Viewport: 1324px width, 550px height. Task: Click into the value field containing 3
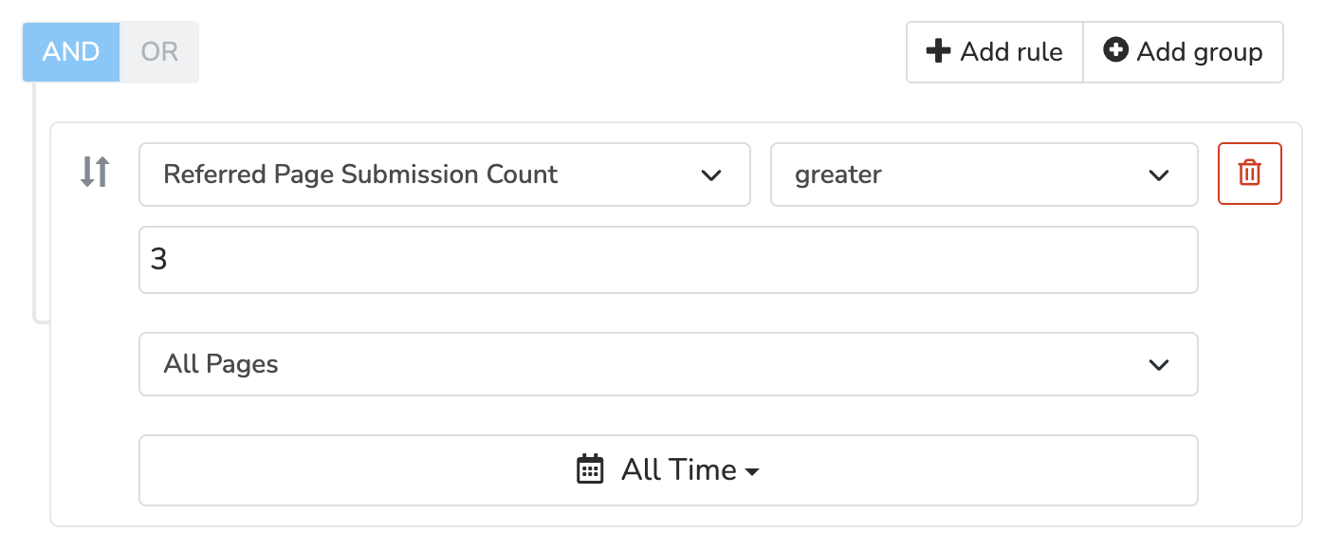pyautogui.click(x=669, y=260)
